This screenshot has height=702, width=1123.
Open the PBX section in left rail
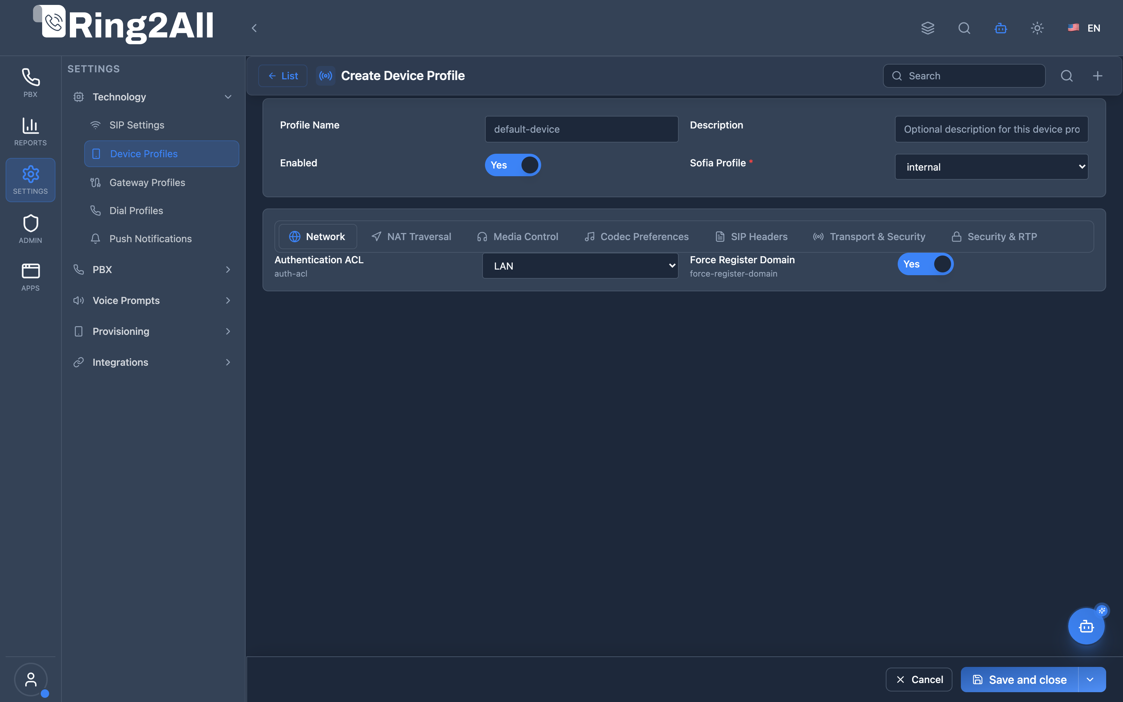click(x=30, y=83)
